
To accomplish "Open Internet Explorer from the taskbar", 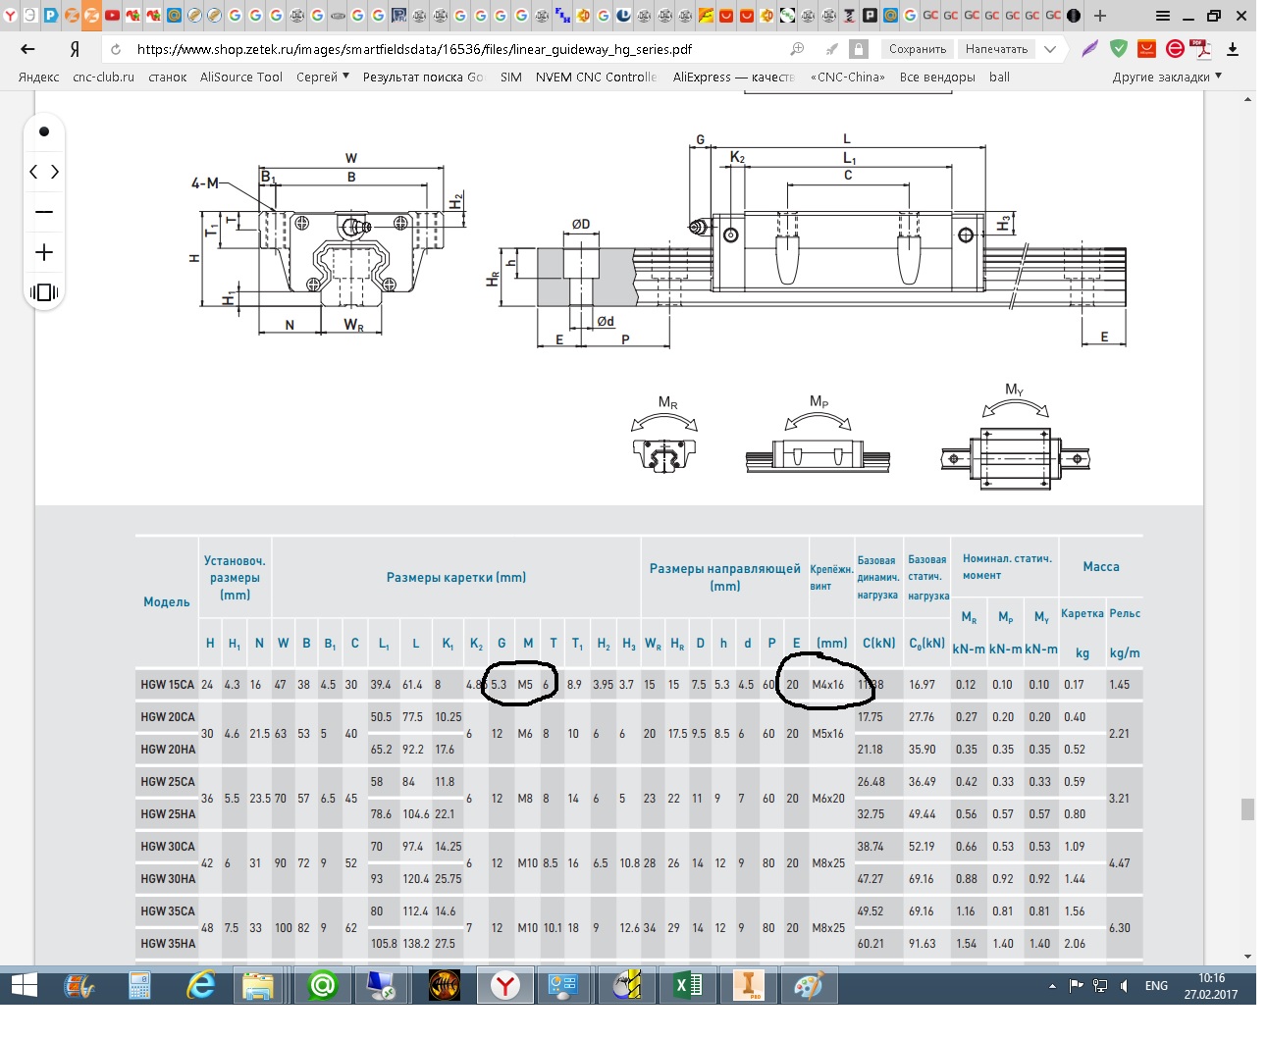I will pyautogui.click(x=201, y=985).
